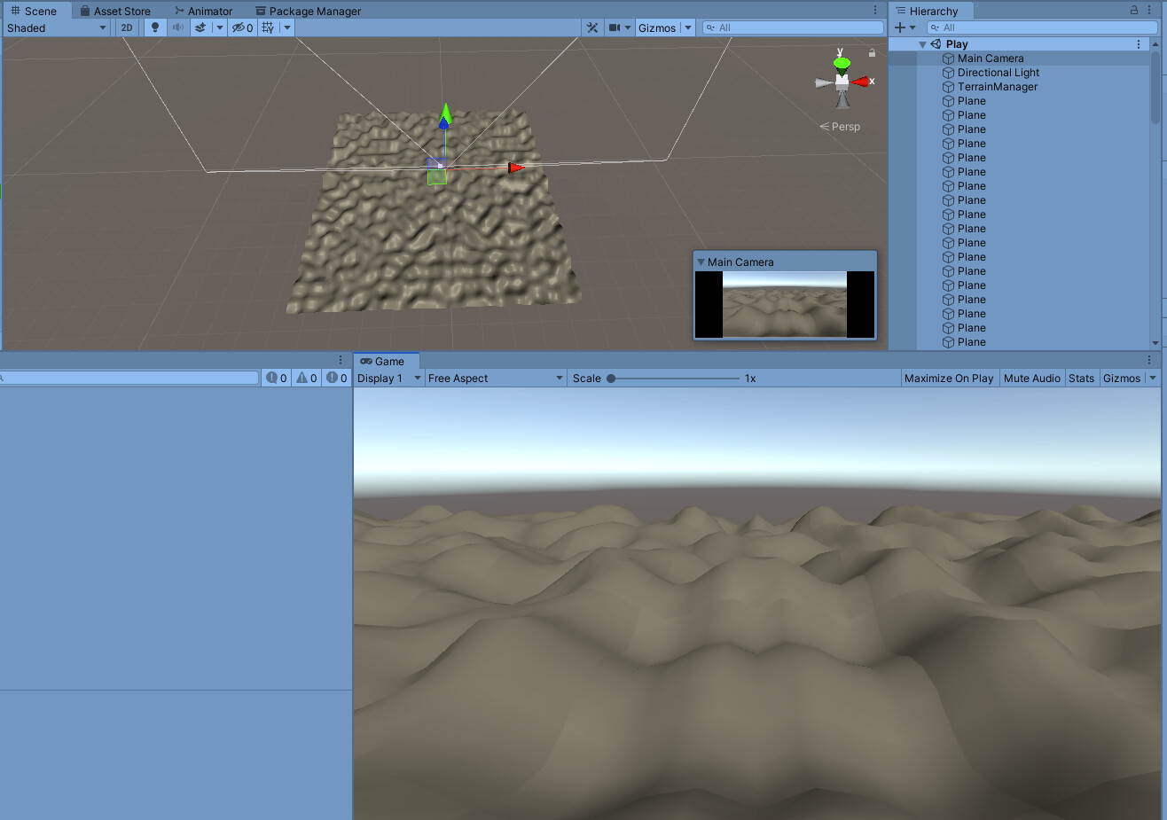Select the scene lighting bulb icon
Viewport: 1167px width, 820px height.
pos(155,27)
